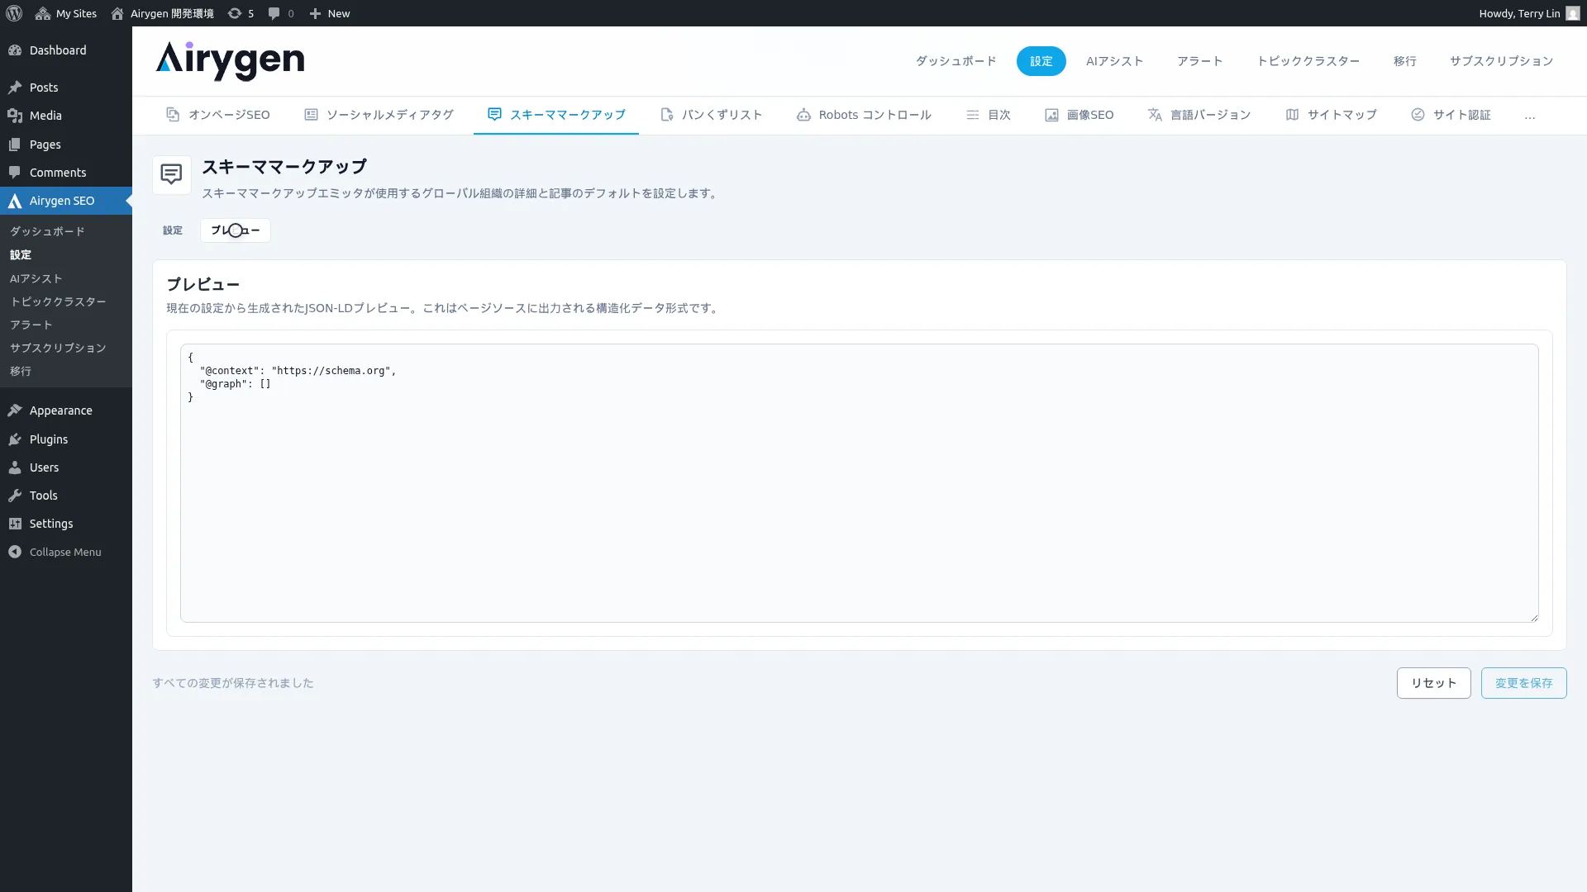Switch to the 画像SEO tab
The width and height of the screenshot is (1587, 892).
1079,115
